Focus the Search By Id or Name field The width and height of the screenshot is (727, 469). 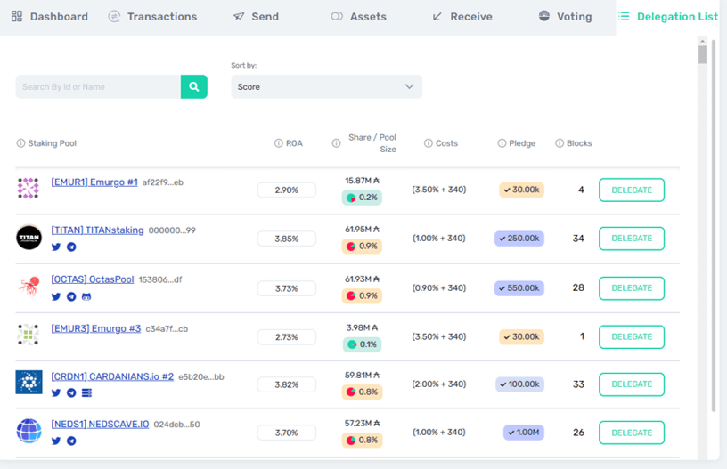coord(98,86)
